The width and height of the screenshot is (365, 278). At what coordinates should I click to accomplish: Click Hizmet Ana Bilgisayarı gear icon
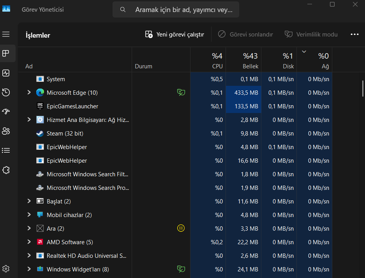(x=40, y=120)
